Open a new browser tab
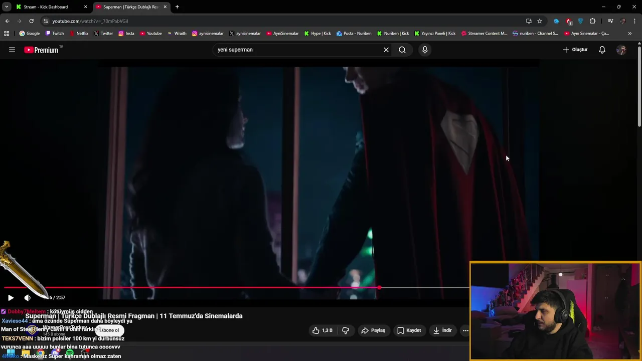The height and width of the screenshot is (361, 642). [x=177, y=7]
